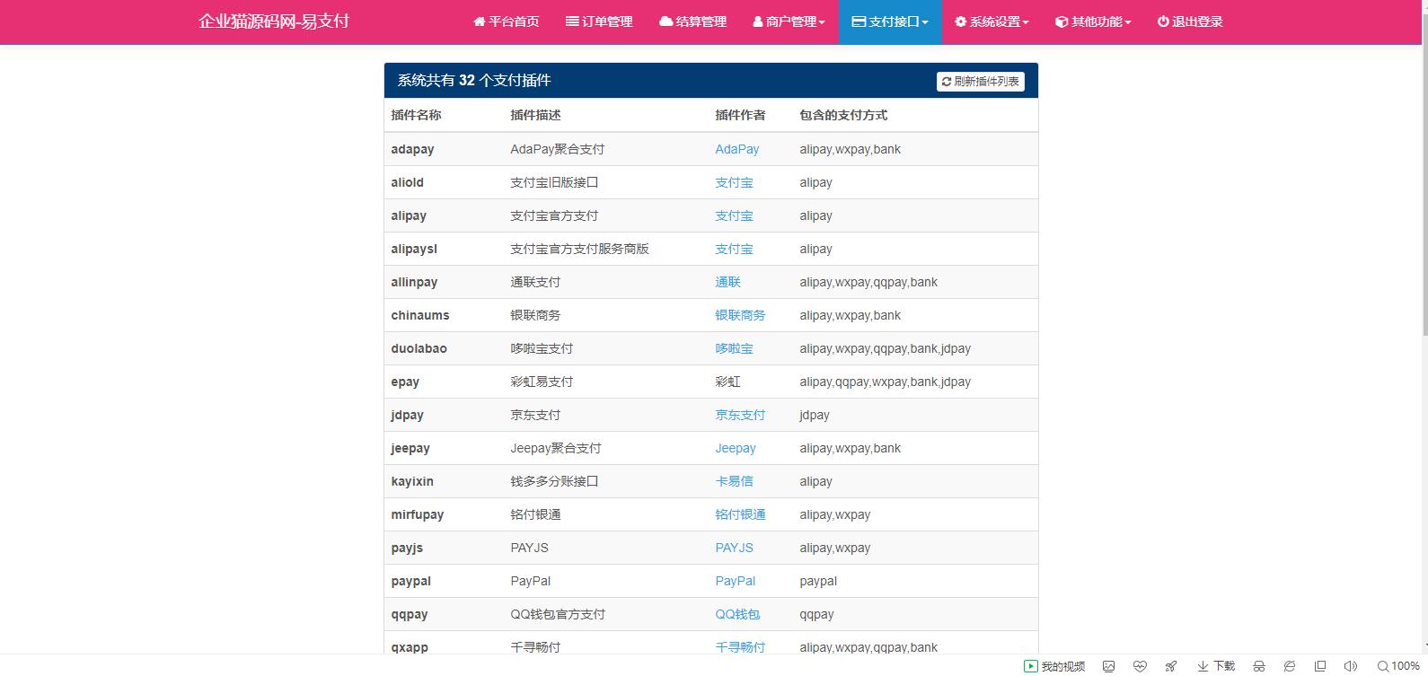Viewport: 1428px width, 676px height.
Task: Expand the 支付接口 dropdown menu
Action: [890, 22]
